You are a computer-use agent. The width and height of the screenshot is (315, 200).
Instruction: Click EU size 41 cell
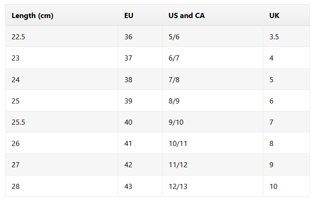(x=140, y=143)
